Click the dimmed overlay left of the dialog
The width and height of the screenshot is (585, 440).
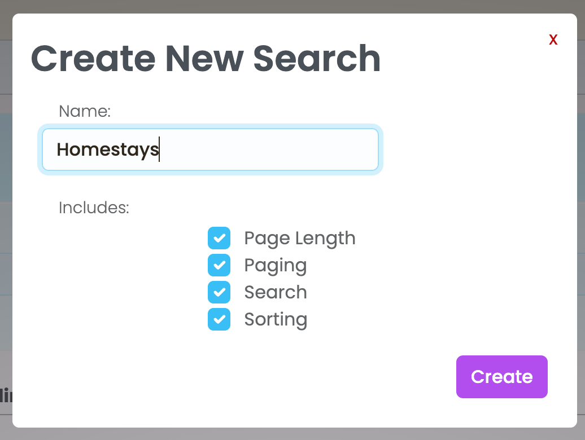click(6, 226)
